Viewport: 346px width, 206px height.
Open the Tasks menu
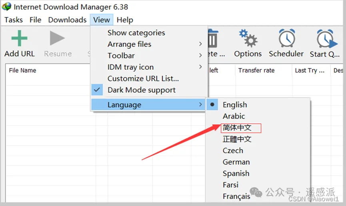click(14, 20)
